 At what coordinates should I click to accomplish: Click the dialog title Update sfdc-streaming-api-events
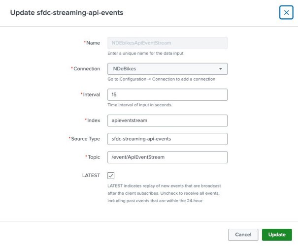pos(66,13)
